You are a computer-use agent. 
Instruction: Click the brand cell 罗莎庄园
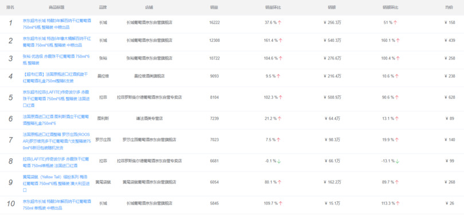103,140
